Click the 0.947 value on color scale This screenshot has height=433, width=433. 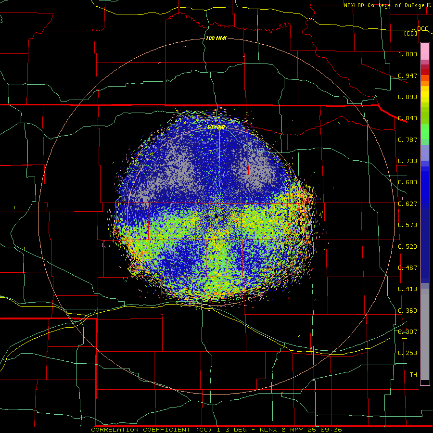click(x=408, y=76)
